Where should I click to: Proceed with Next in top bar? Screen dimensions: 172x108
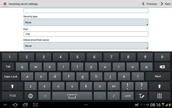(166, 4)
